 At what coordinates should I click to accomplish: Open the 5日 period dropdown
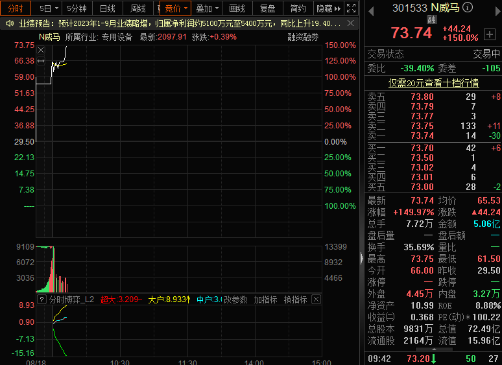(x=49, y=8)
